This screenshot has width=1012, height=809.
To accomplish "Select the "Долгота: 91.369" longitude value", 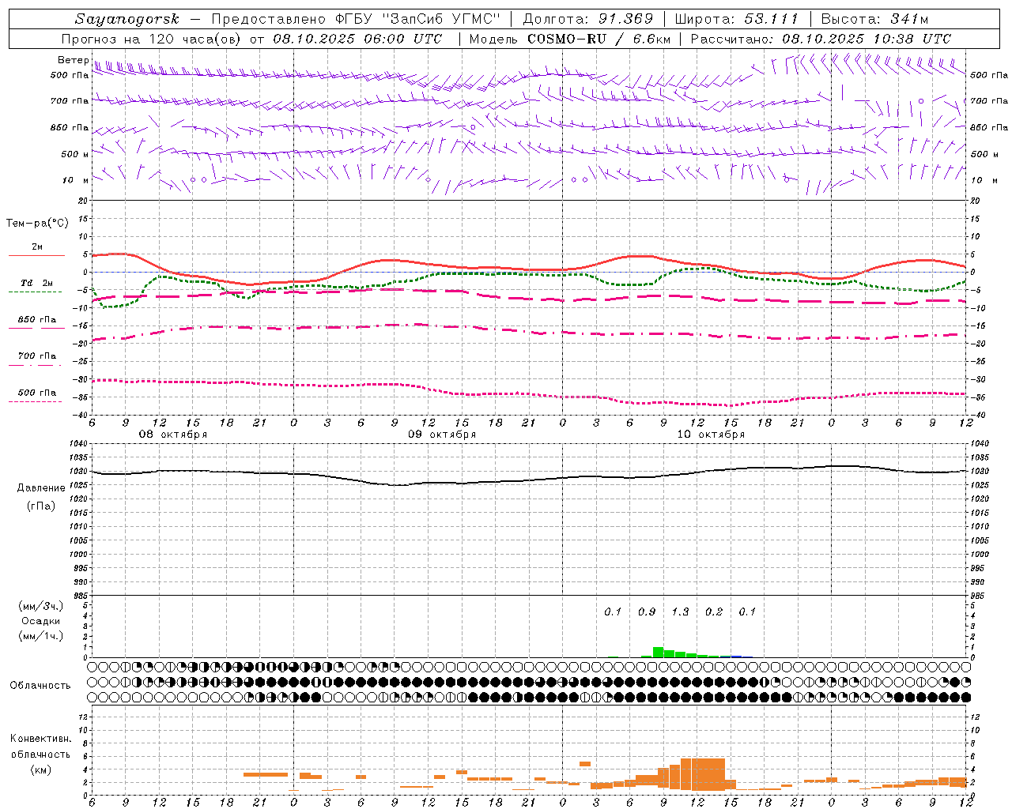I will click(x=588, y=19).
